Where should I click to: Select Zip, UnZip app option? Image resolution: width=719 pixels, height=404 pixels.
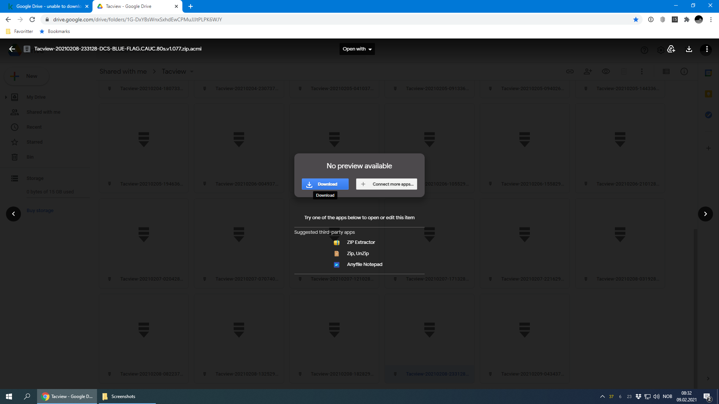[x=357, y=254]
